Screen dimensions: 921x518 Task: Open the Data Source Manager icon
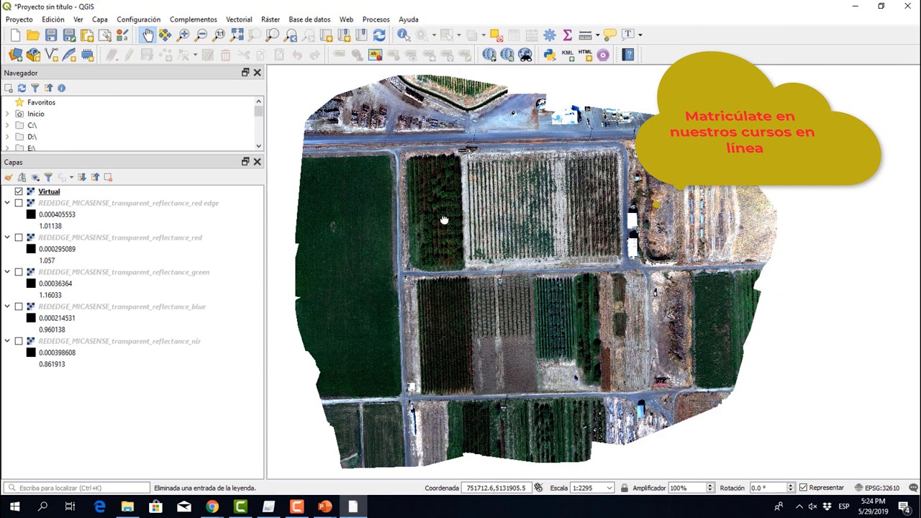tap(15, 55)
